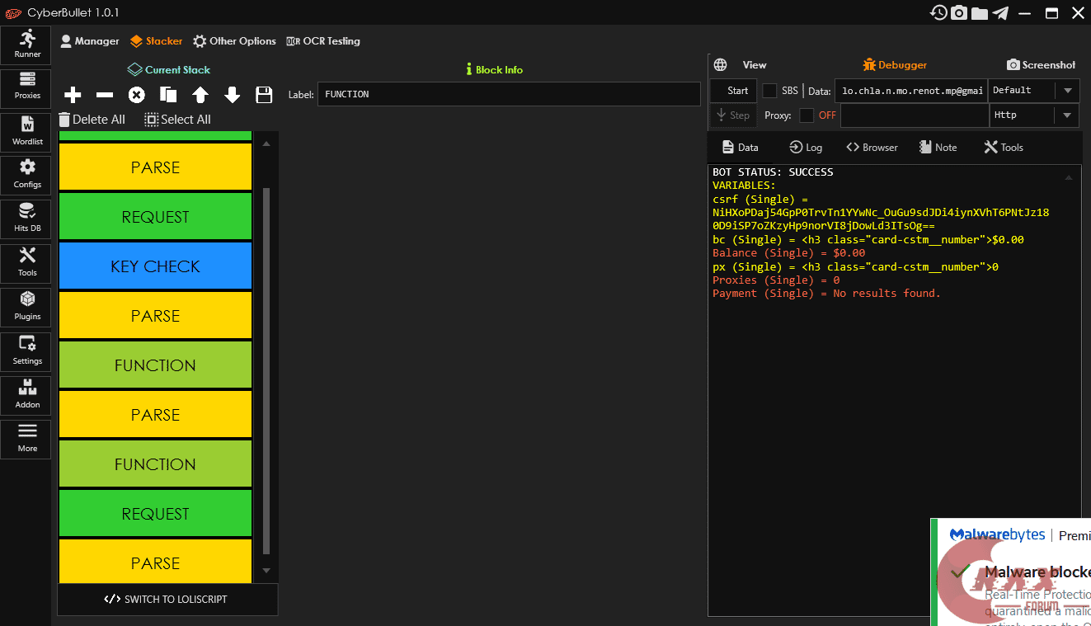The height and width of the screenshot is (626, 1091).
Task: Open the Log tab in the debugger
Action: tap(806, 148)
